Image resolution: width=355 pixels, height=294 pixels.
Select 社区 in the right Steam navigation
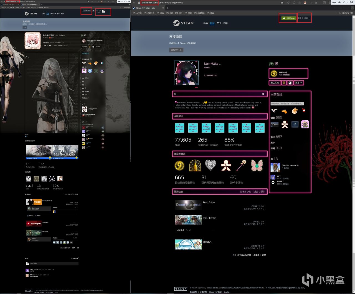[212, 23]
